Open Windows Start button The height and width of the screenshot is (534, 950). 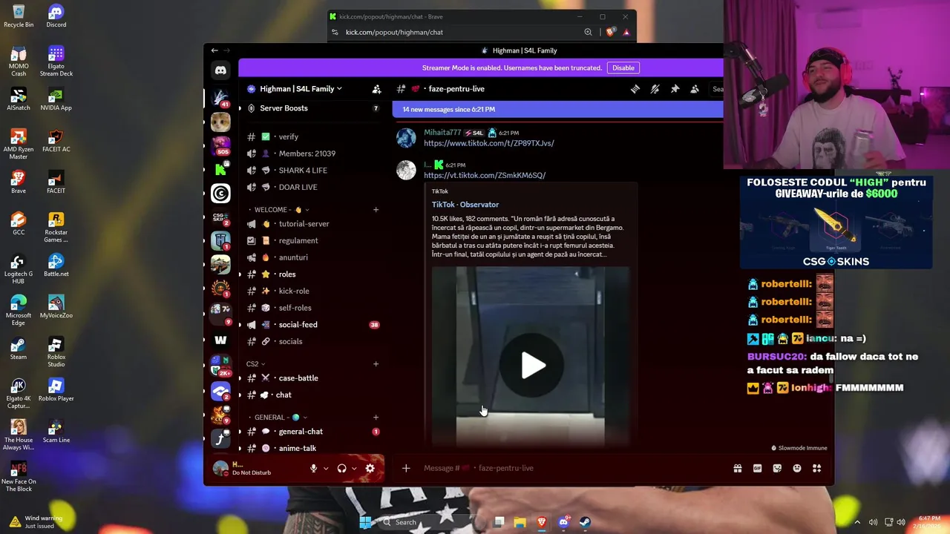[365, 522]
